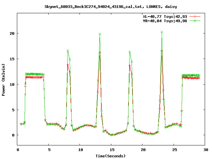Image resolution: width=212 pixels, height=159 pixels.
Task: Click the 'Power (Kelvin)' y-axis label
Action: click(x=3, y=80)
